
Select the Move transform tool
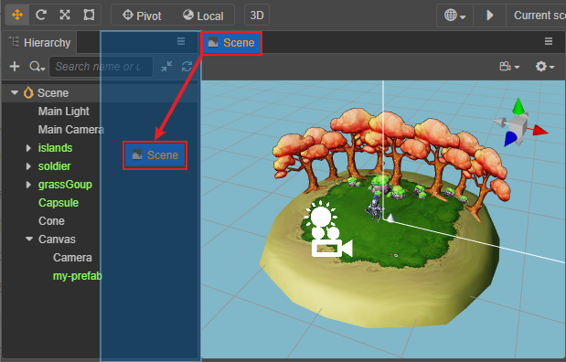pyautogui.click(x=17, y=16)
